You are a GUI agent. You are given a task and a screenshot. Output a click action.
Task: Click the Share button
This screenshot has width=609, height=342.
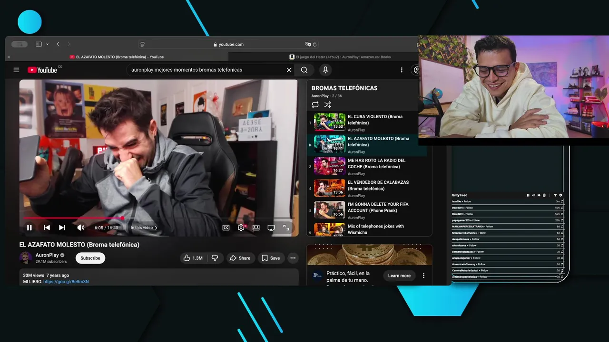[240, 258]
